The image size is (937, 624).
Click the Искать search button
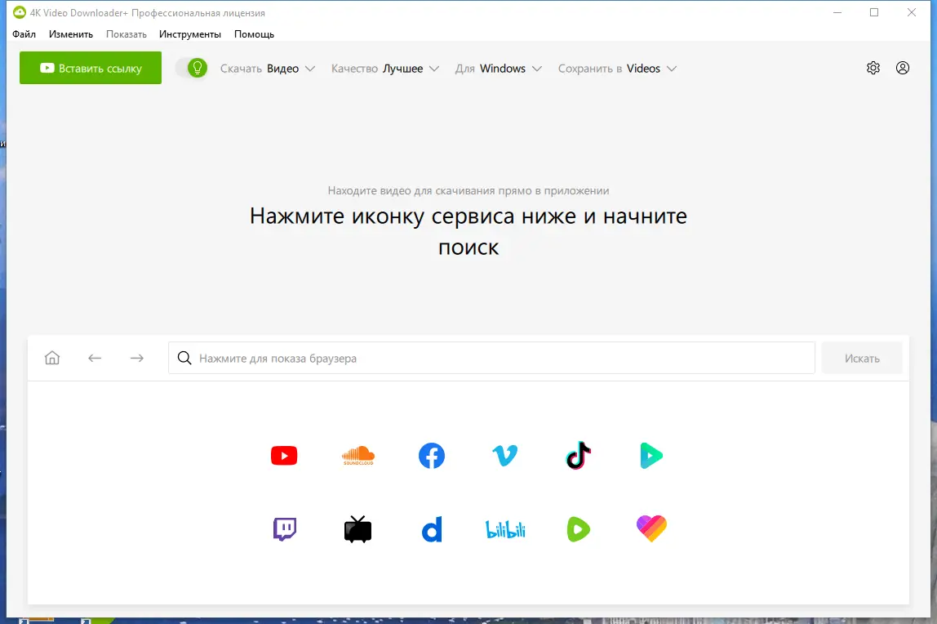pyautogui.click(x=862, y=358)
